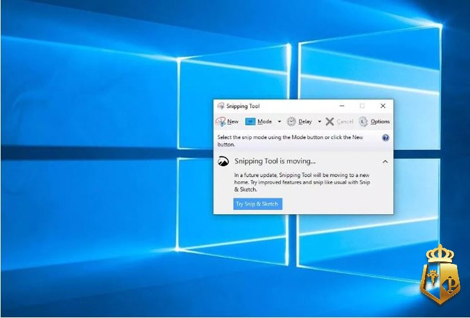Close the Snipping Tool window
Viewport: 470px width, 318px height.
pyautogui.click(x=383, y=106)
